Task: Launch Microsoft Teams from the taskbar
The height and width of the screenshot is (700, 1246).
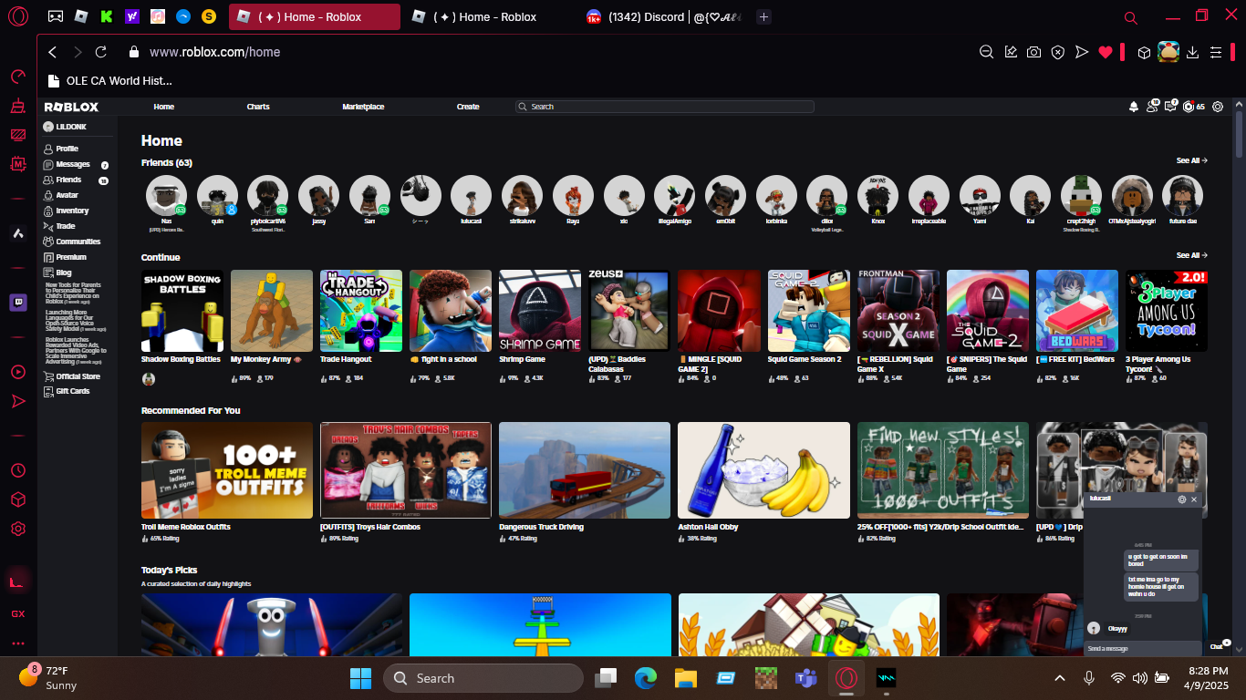Action: coord(805,678)
